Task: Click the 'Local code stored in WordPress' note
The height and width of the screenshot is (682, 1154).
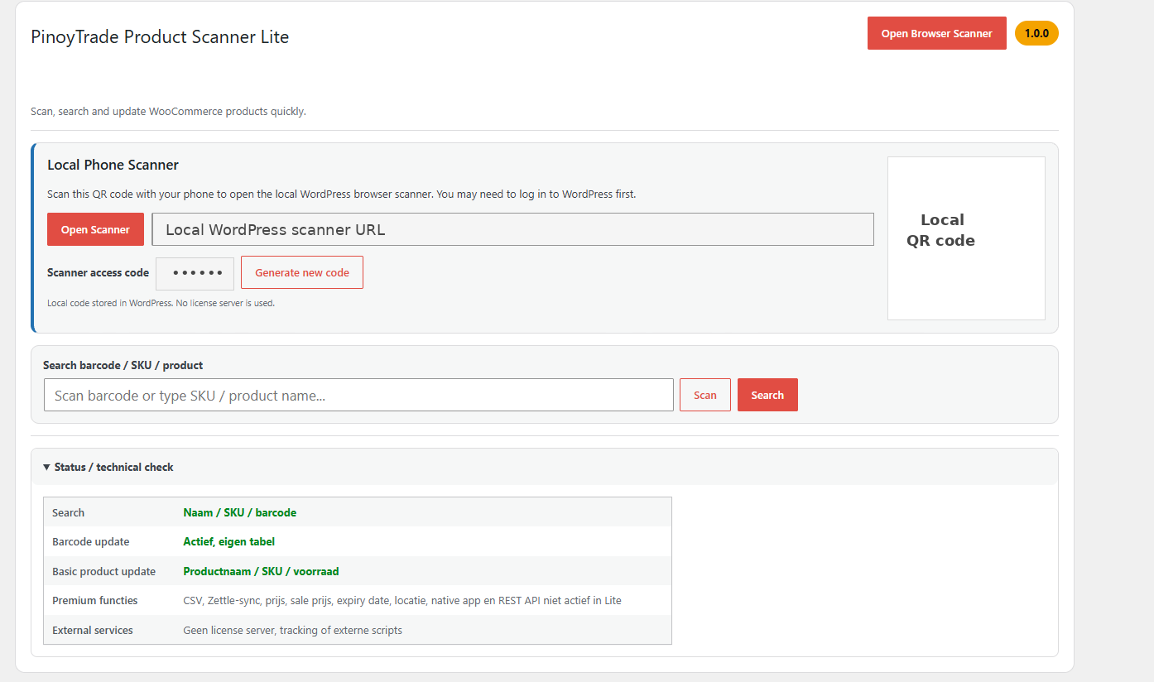Action: pyautogui.click(x=161, y=303)
